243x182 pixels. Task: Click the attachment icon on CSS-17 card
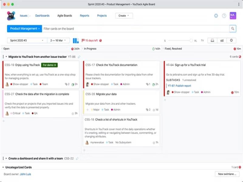point(147,84)
